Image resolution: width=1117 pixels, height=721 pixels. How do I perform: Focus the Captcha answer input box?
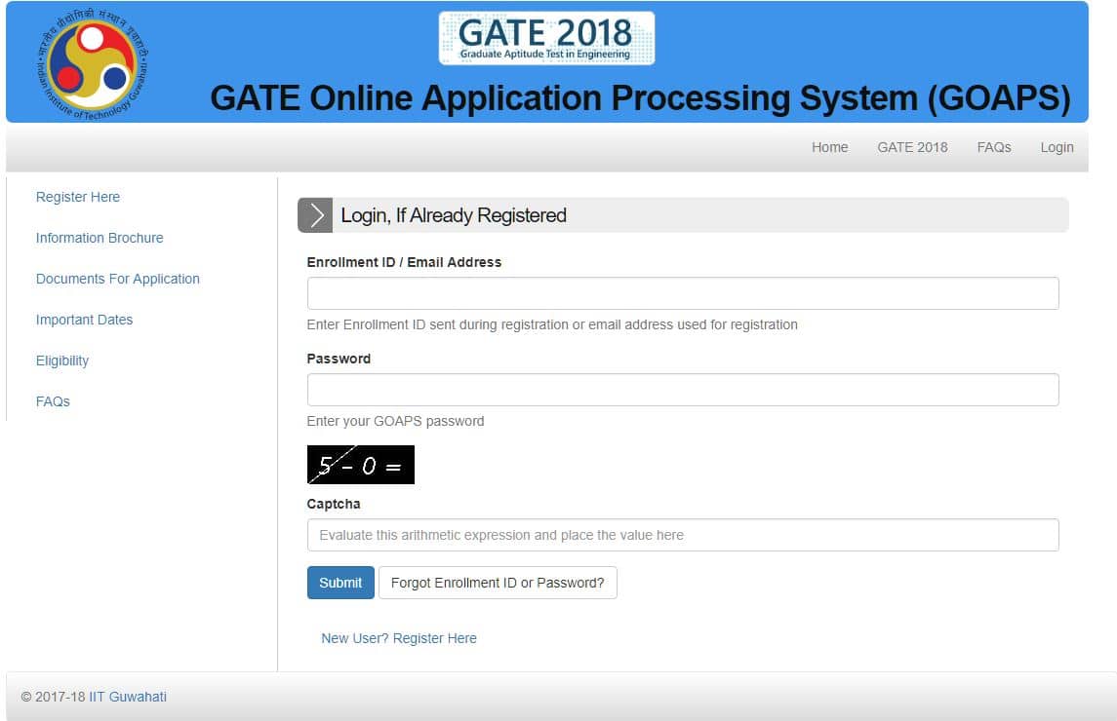[682, 535]
